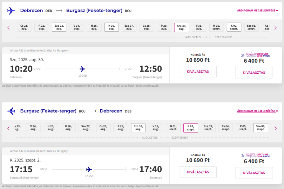Expand outbound Árdiagram megjelenítése price chart

pos(257,11)
